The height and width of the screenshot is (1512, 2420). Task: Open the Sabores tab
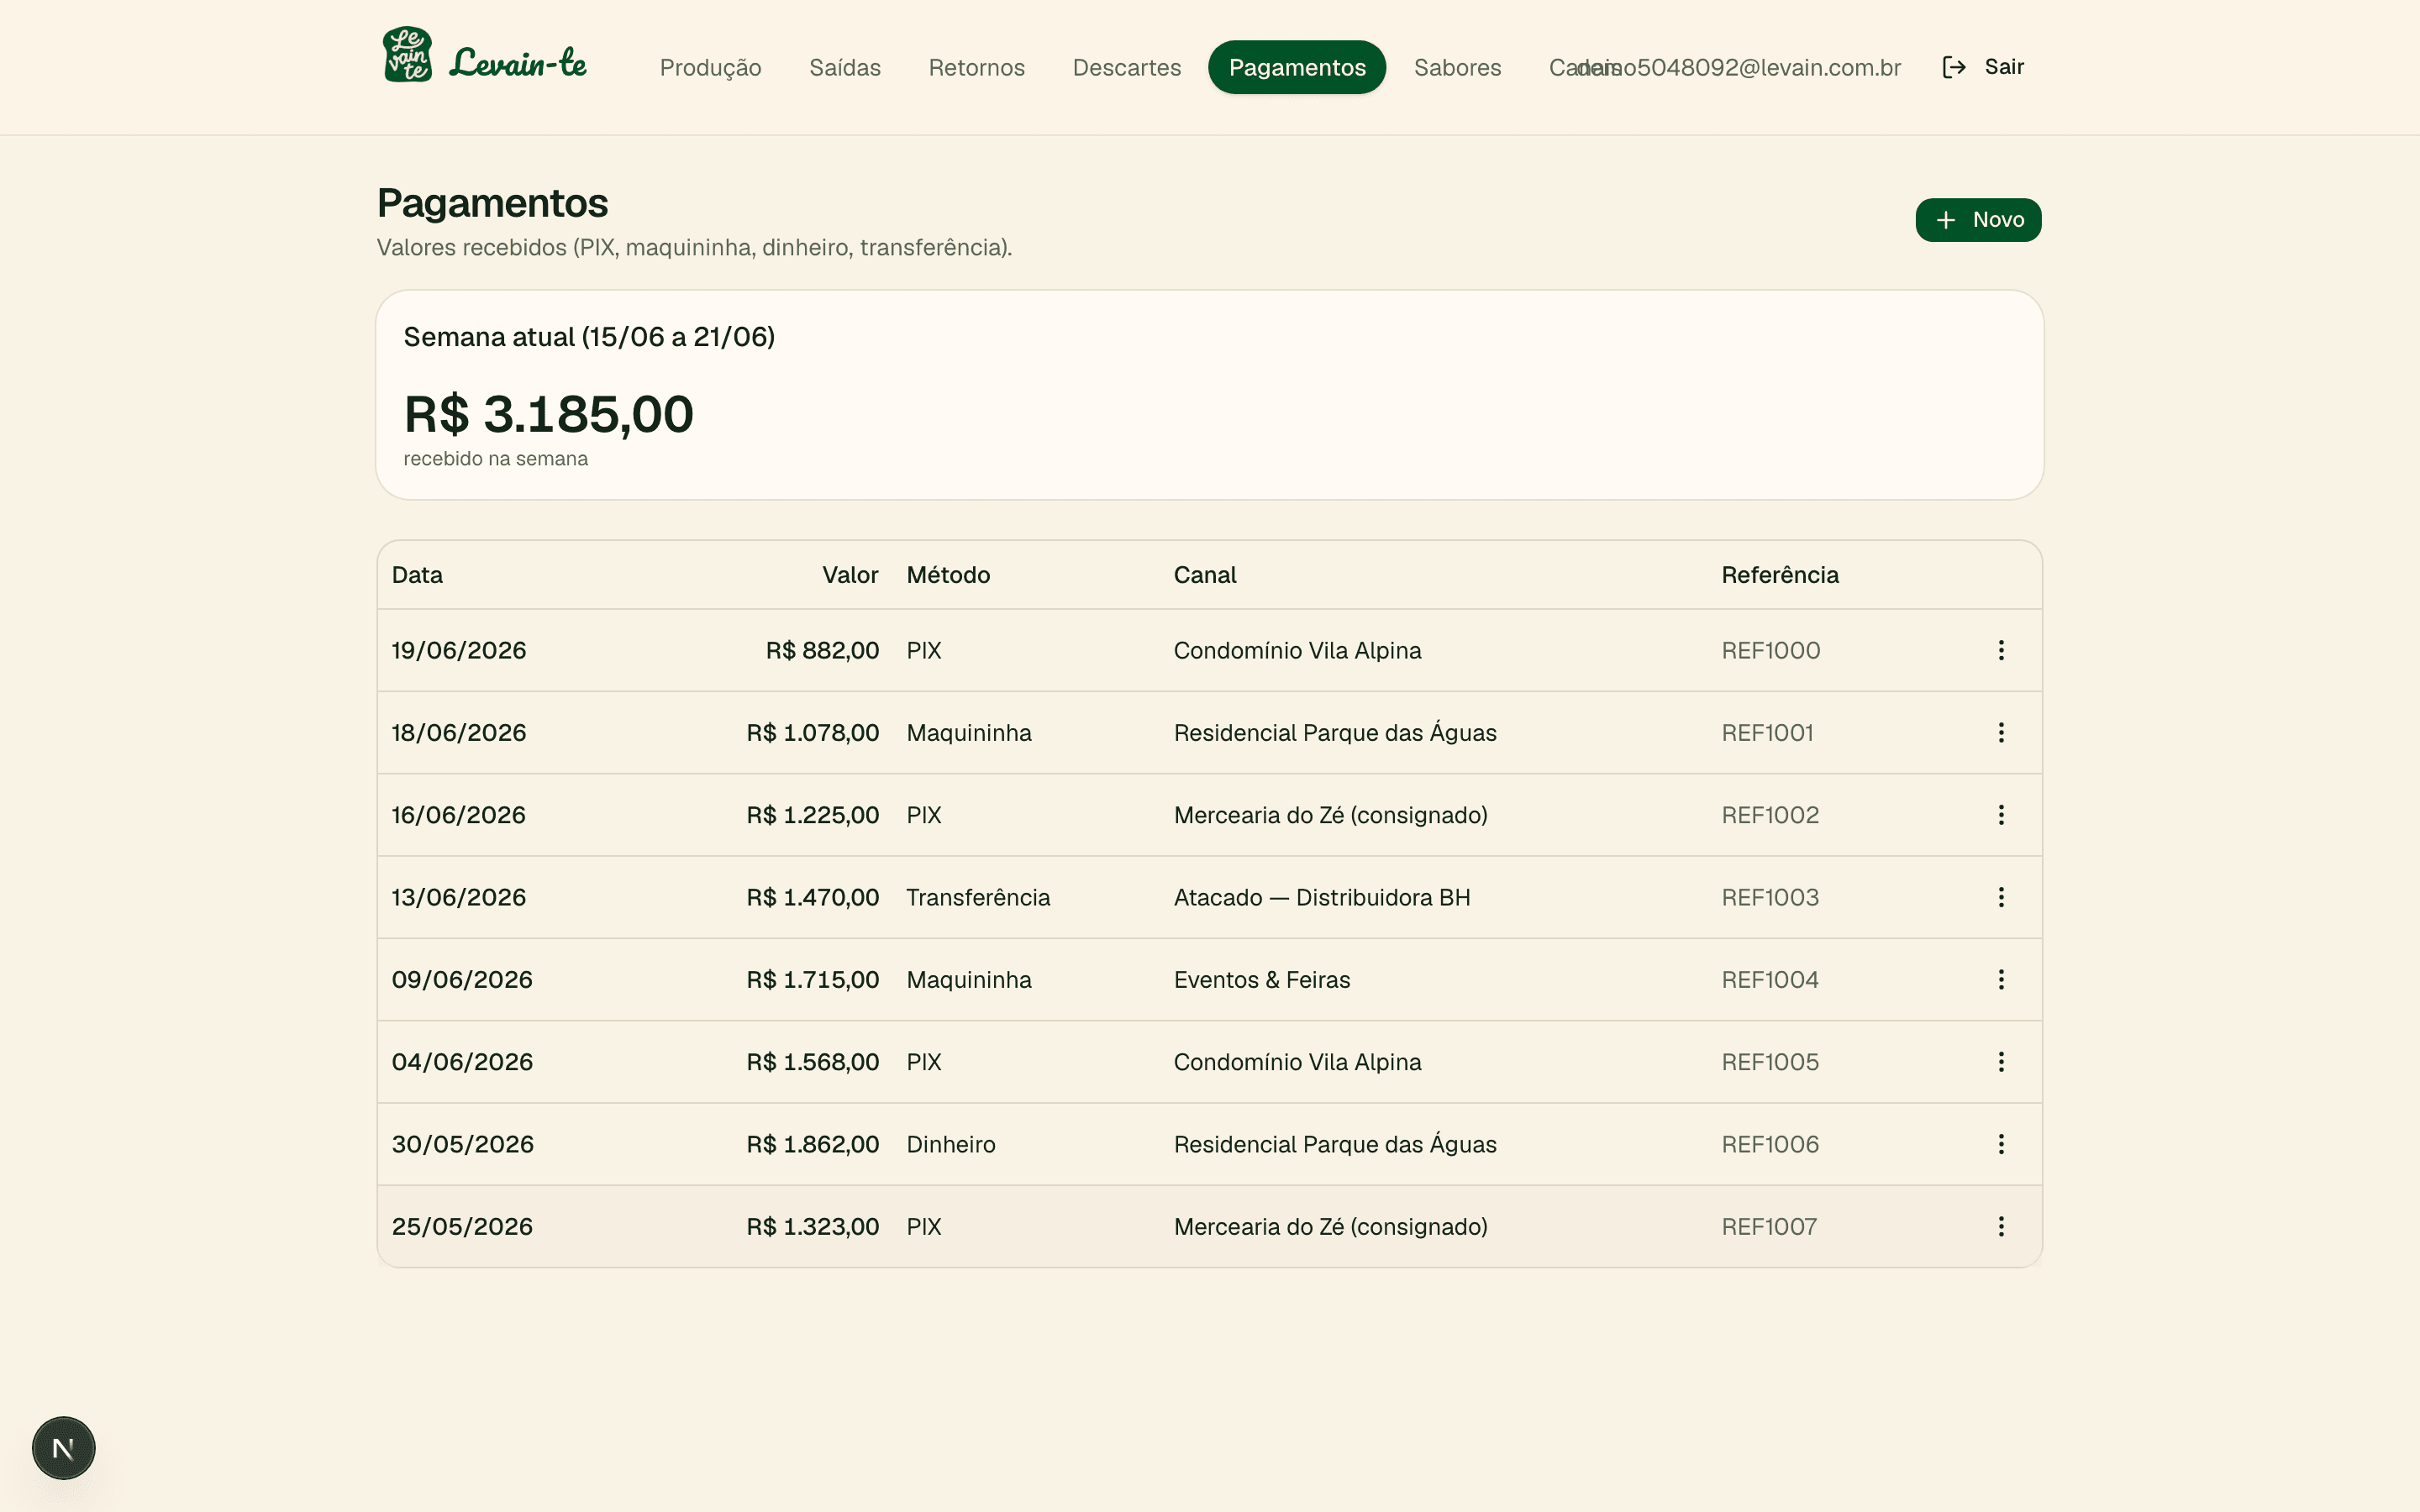1457,67
